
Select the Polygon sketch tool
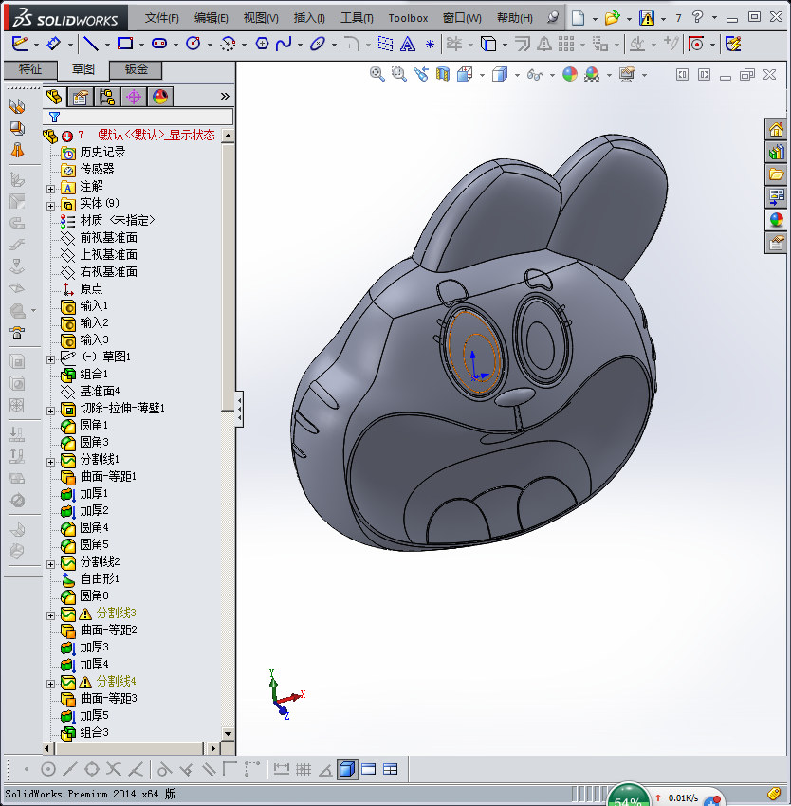[x=262, y=44]
